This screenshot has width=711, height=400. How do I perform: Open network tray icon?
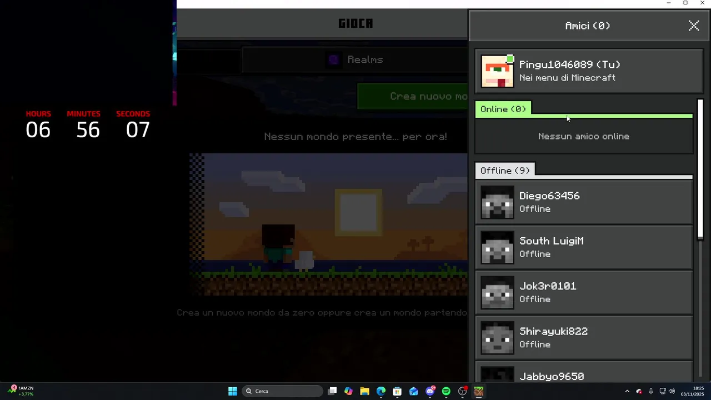tap(663, 391)
